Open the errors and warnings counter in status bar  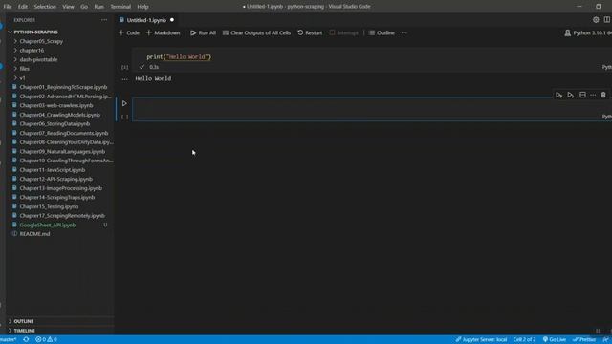[x=47, y=340]
